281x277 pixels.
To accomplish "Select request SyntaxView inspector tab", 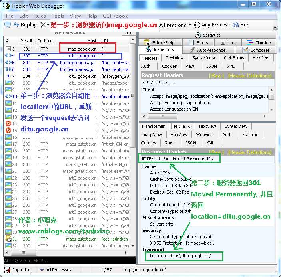I will pyautogui.click(x=203, y=58).
